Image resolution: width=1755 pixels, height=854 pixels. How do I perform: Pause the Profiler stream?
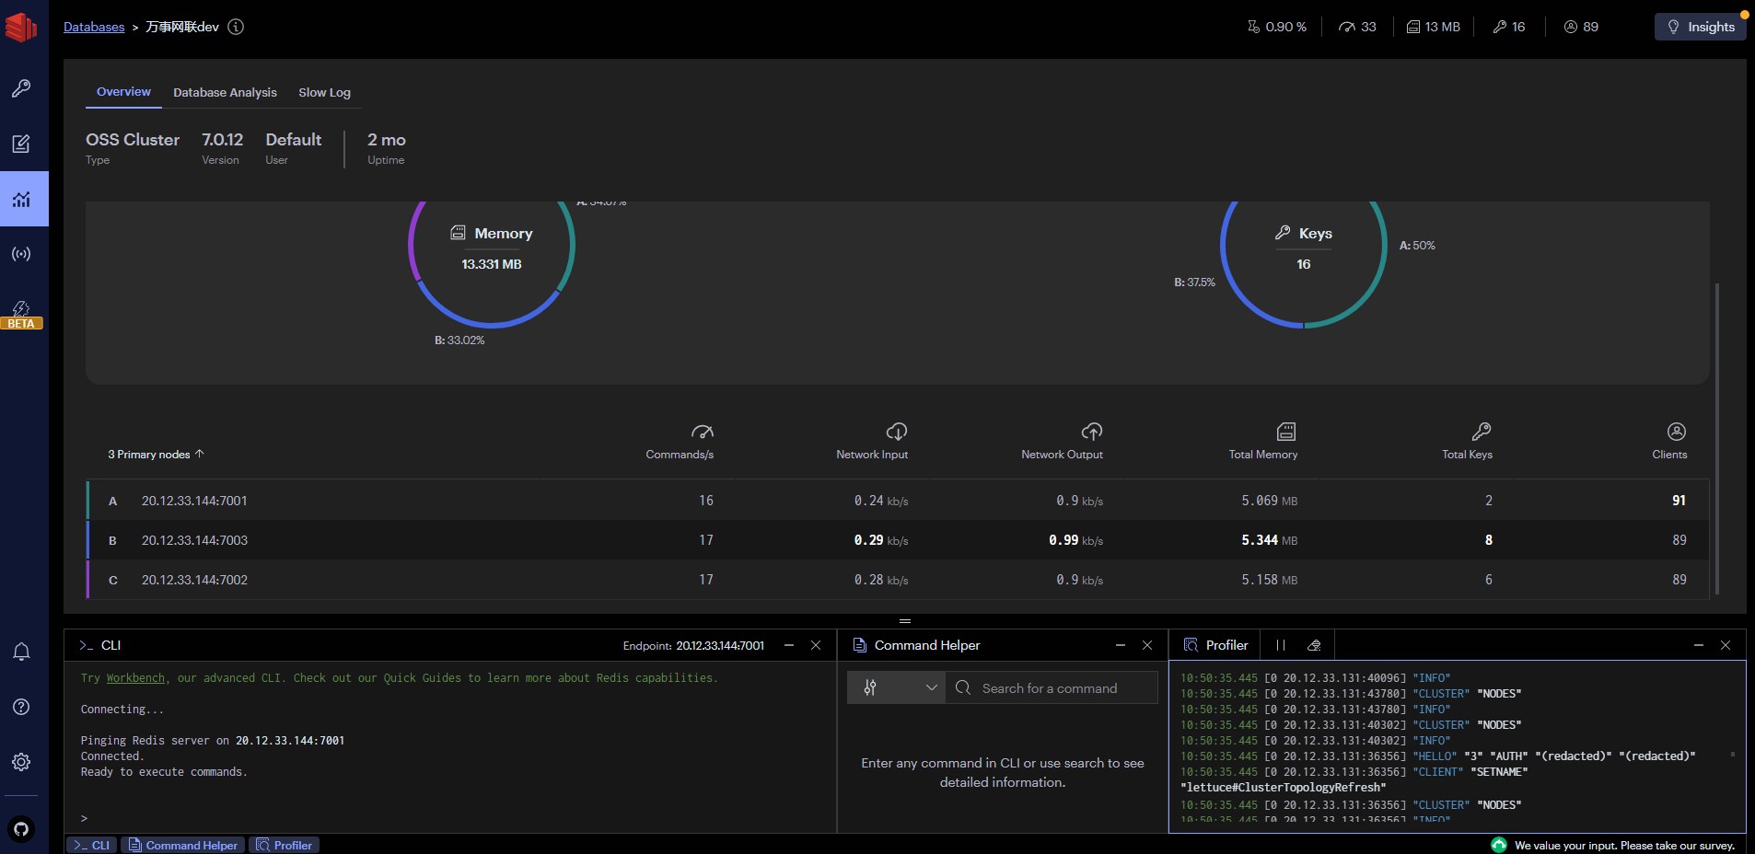point(1281,645)
